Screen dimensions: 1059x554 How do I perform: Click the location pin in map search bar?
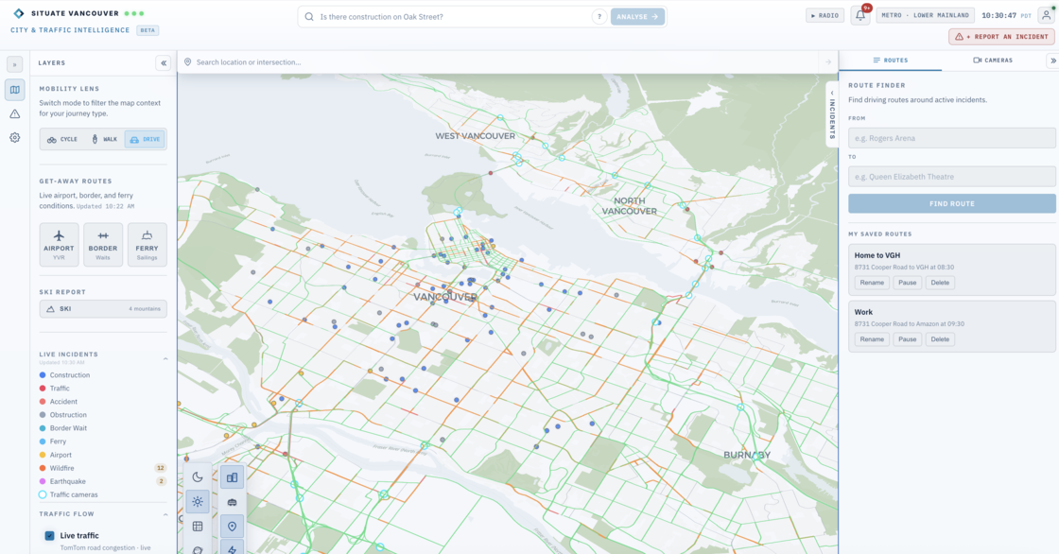tap(188, 62)
